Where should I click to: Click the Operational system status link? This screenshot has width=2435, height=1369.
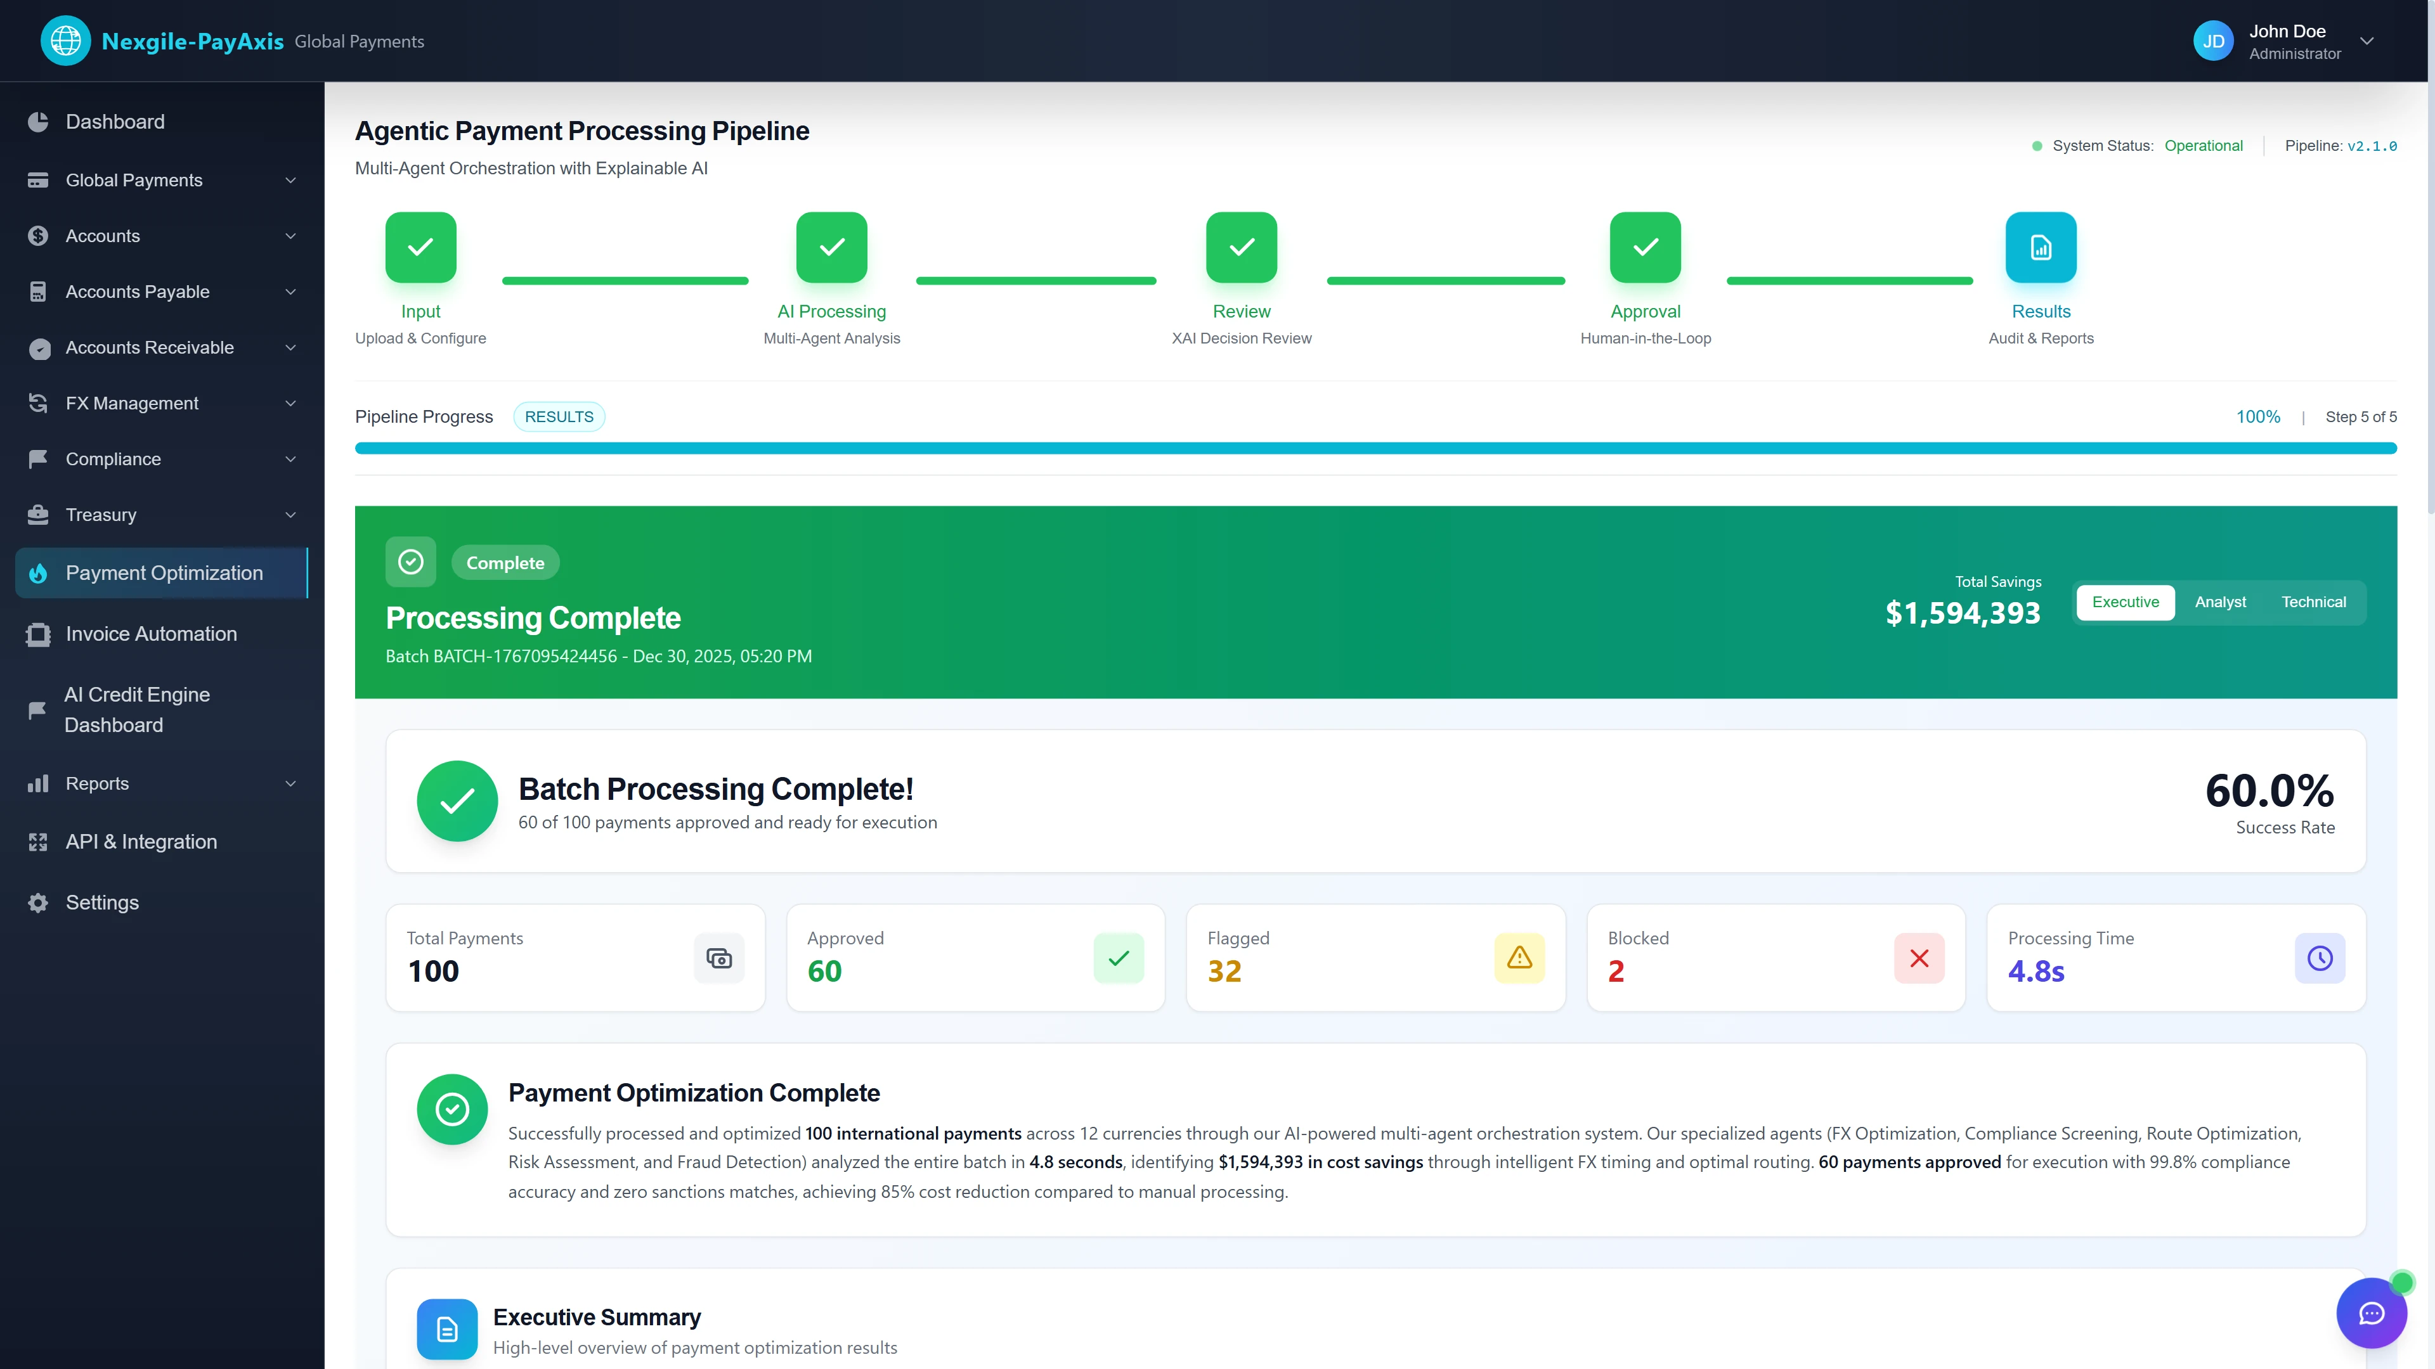pos(2204,146)
